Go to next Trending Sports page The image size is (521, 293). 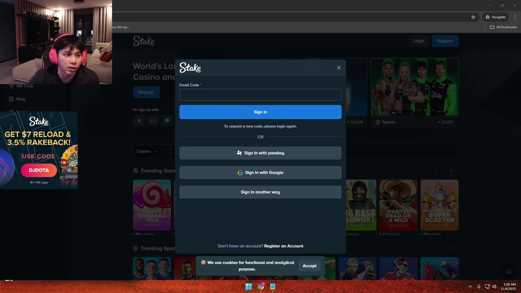pos(451,248)
